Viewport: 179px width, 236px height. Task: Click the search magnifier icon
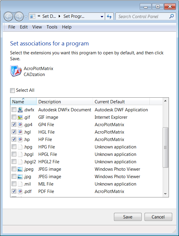[x=172, y=16]
